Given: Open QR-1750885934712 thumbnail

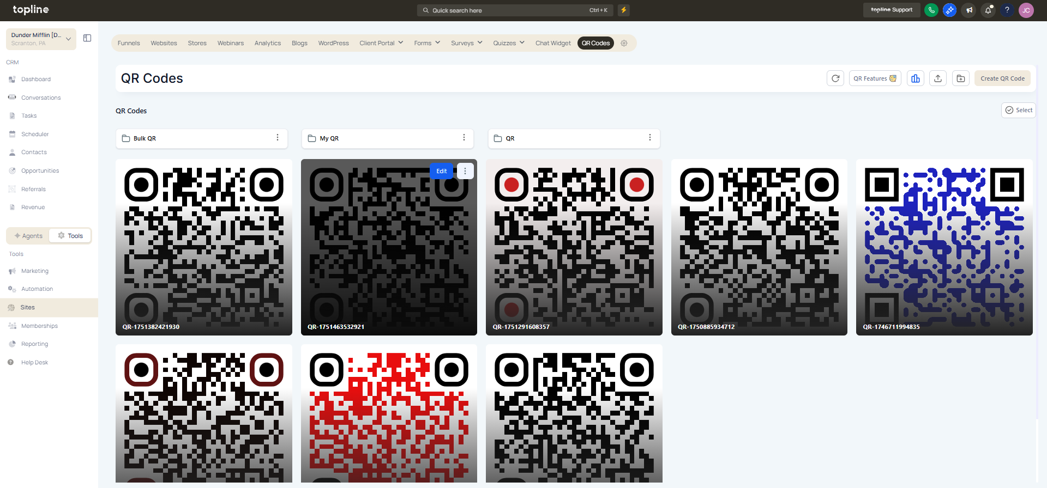Looking at the screenshot, I should [x=759, y=247].
